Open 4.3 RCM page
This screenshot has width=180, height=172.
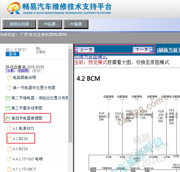(20, 149)
